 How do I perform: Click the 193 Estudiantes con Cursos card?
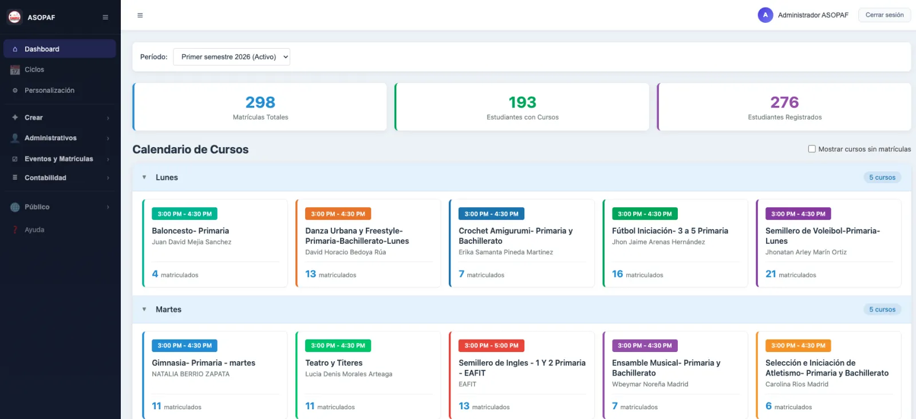click(522, 107)
